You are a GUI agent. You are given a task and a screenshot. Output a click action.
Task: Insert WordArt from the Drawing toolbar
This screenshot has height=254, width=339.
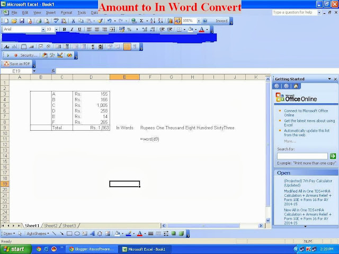(x=92, y=233)
